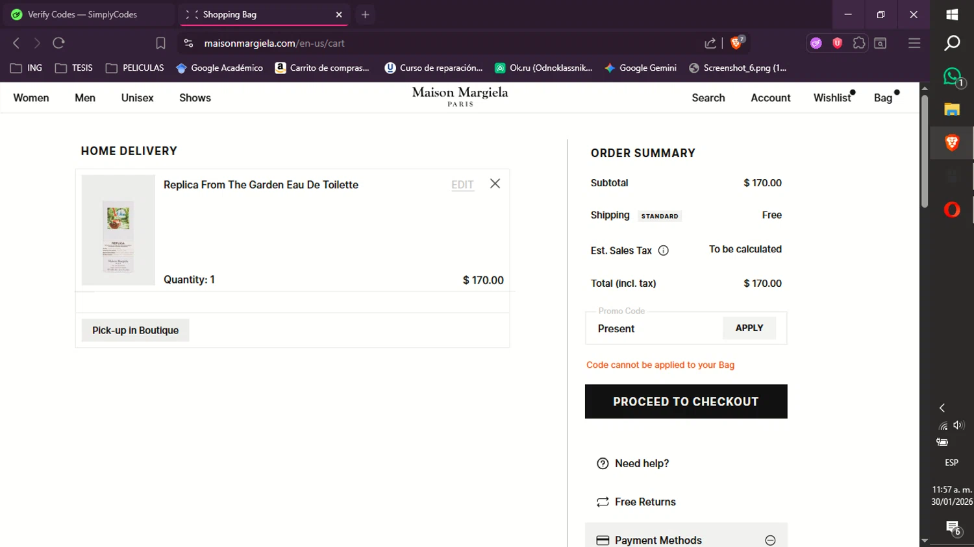Open Free Returns information

coord(645,502)
